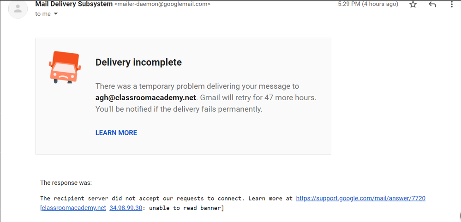Image resolution: width=461 pixels, height=222 pixels.
Task: Star this delivery failure email
Action: click(x=413, y=5)
